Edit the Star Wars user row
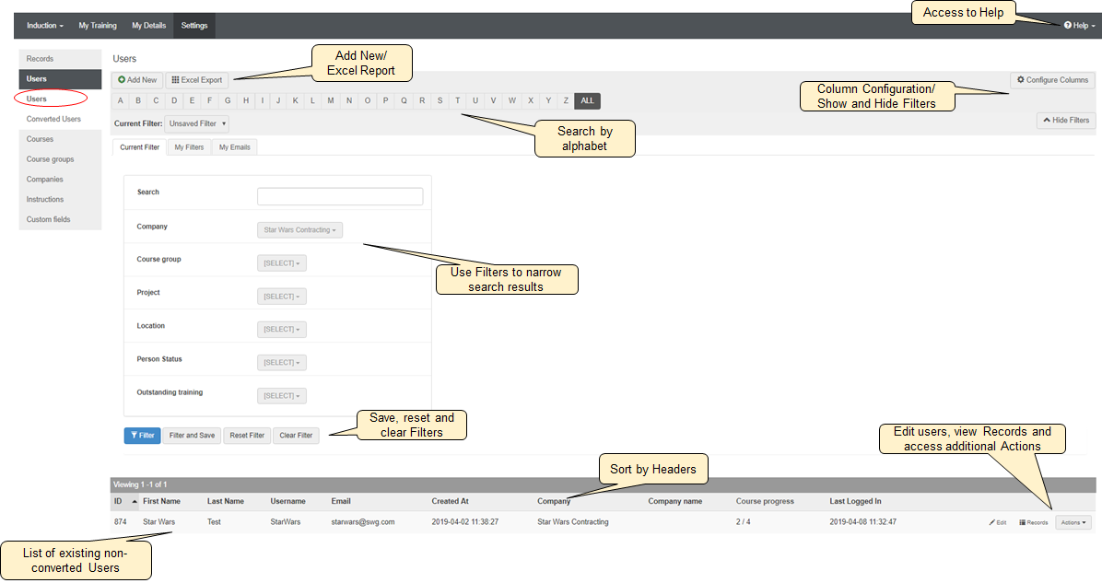The width and height of the screenshot is (1102, 583). [998, 522]
